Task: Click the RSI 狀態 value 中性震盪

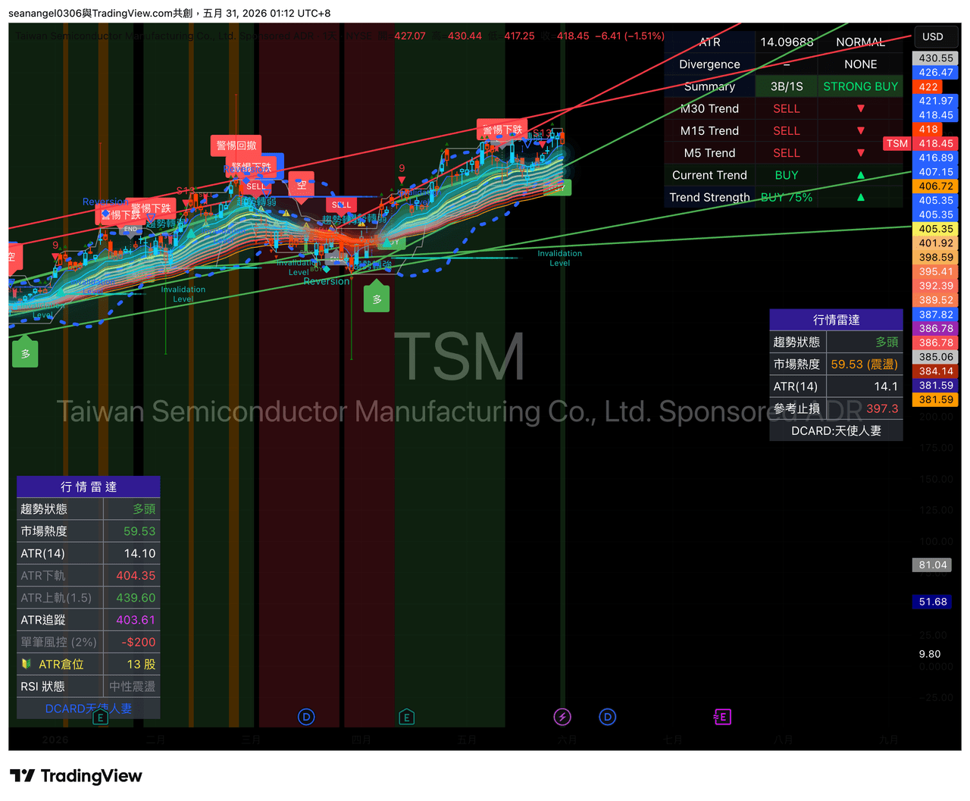Action: tap(132, 687)
